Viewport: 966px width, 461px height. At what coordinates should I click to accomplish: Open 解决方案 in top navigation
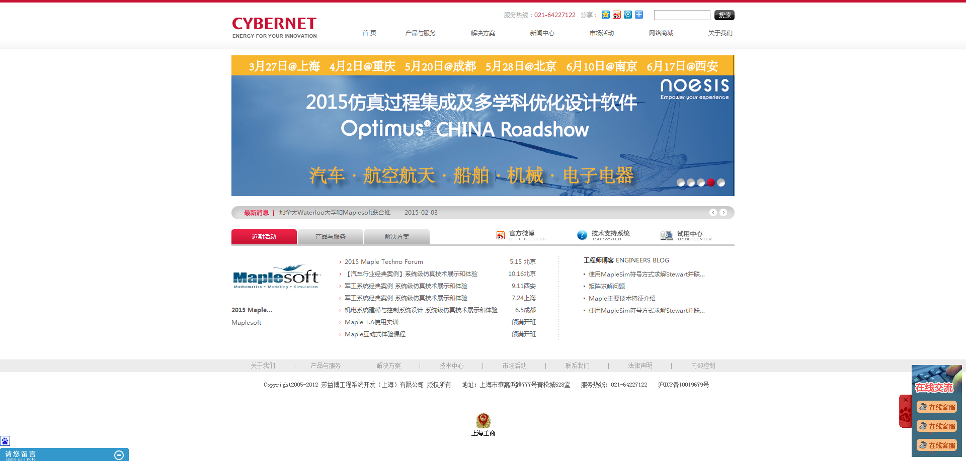(483, 33)
